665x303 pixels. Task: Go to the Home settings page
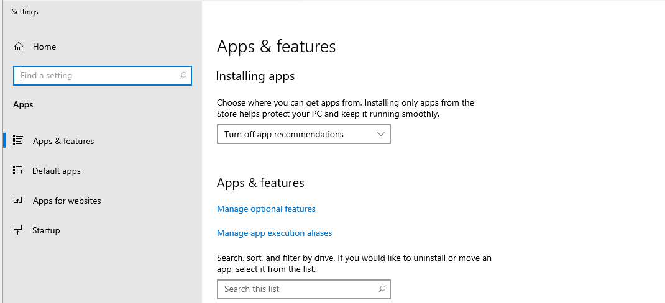44,47
